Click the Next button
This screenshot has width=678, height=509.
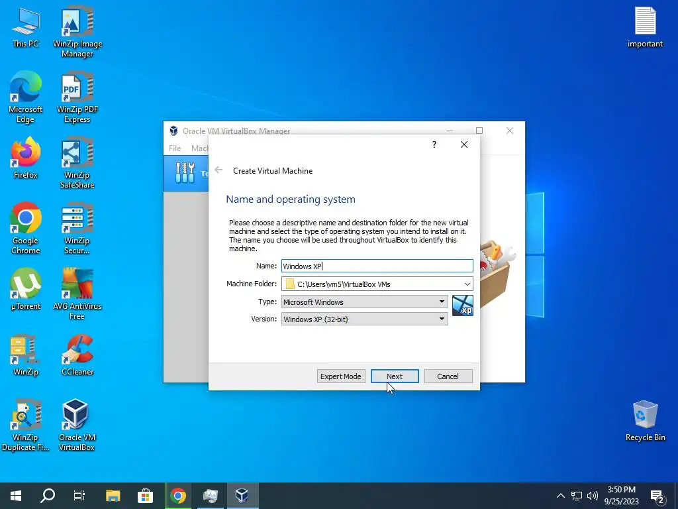[395, 376]
